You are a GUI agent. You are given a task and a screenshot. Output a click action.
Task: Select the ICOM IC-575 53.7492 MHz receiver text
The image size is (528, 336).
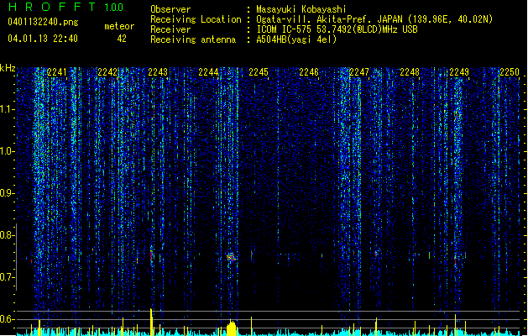pos(337,29)
